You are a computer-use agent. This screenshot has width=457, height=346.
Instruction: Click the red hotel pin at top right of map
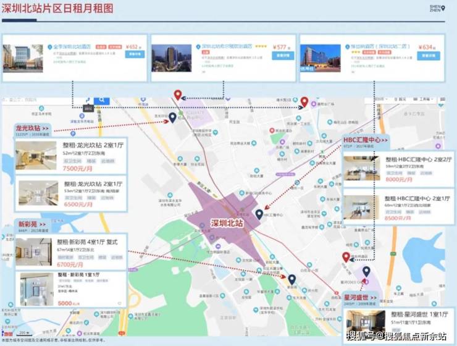pos(304,102)
